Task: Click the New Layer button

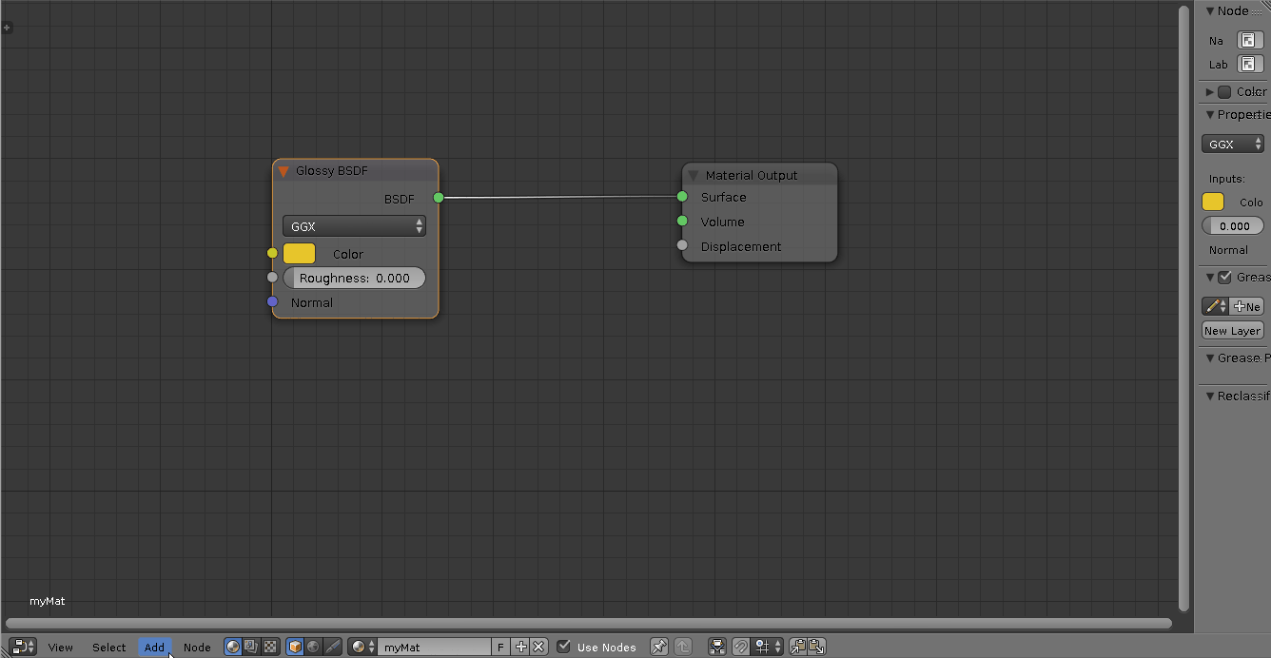Action: click(1233, 331)
